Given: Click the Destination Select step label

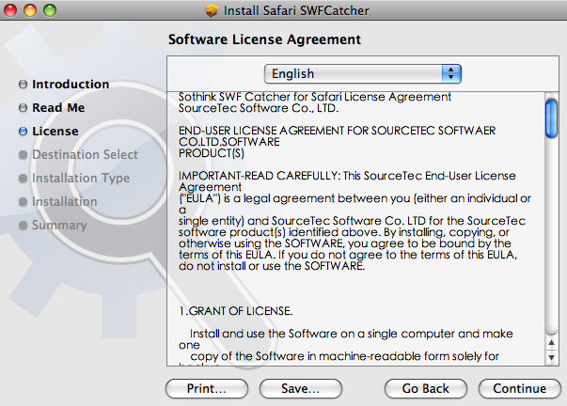Looking at the screenshot, I should pyautogui.click(x=85, y=155).
